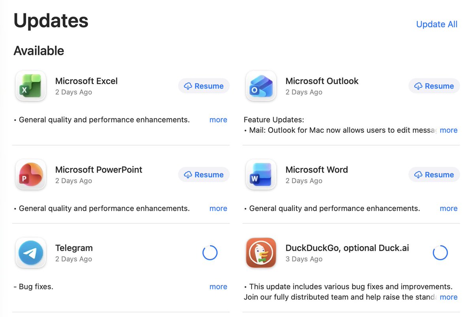
Task: Open the Microsoft Outlook app icon
Action: 261,86
